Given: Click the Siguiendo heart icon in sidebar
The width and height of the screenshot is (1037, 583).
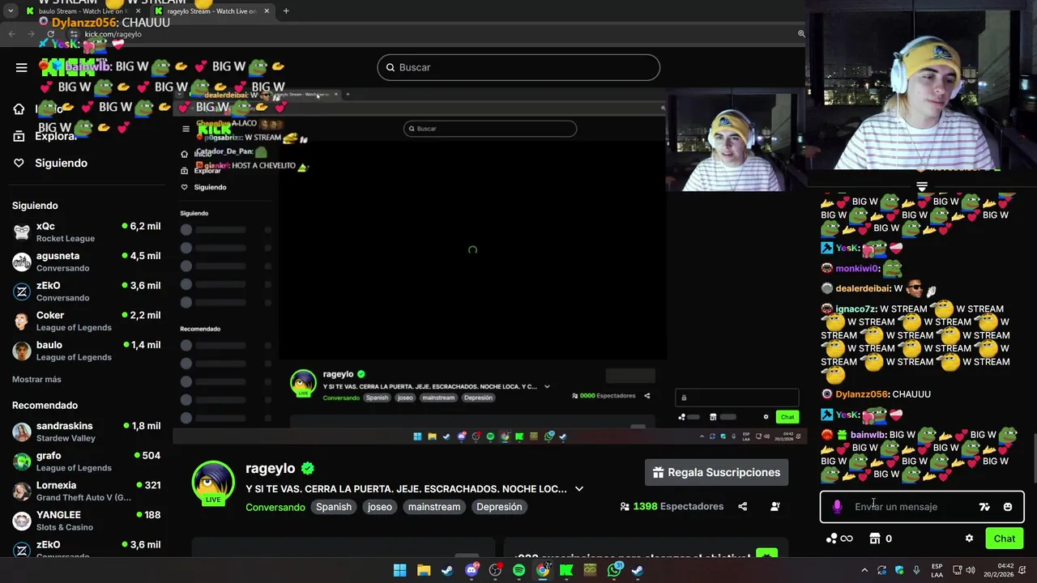Looking at the screenshot, I should pyautogui.click(x=19, y=163).
